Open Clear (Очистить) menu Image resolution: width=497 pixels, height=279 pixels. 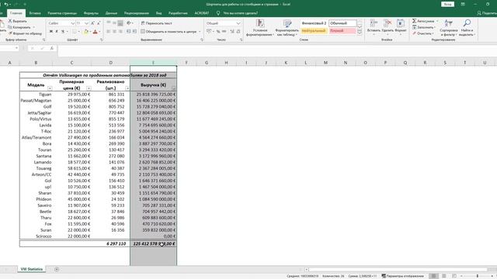(422, 33)
